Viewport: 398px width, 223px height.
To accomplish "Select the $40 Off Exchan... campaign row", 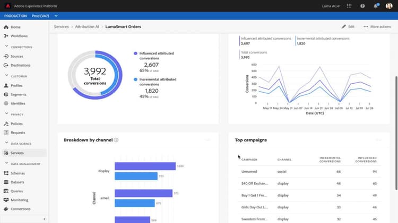I will [309, 183].
